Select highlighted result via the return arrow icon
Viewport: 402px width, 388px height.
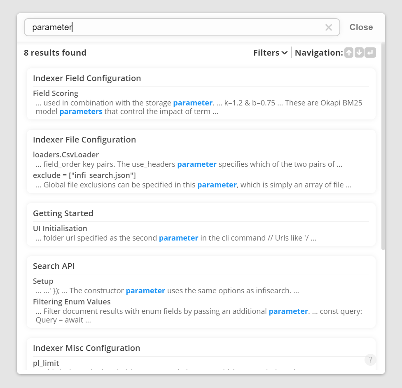click(x=370, y=53)
